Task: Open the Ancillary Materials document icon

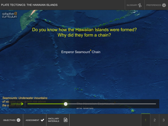Action: tap(65, 120)
